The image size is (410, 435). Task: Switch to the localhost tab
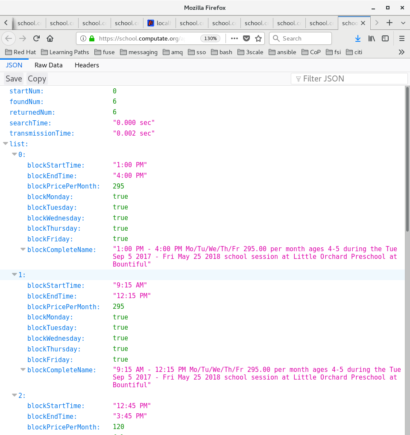[159, 23]
